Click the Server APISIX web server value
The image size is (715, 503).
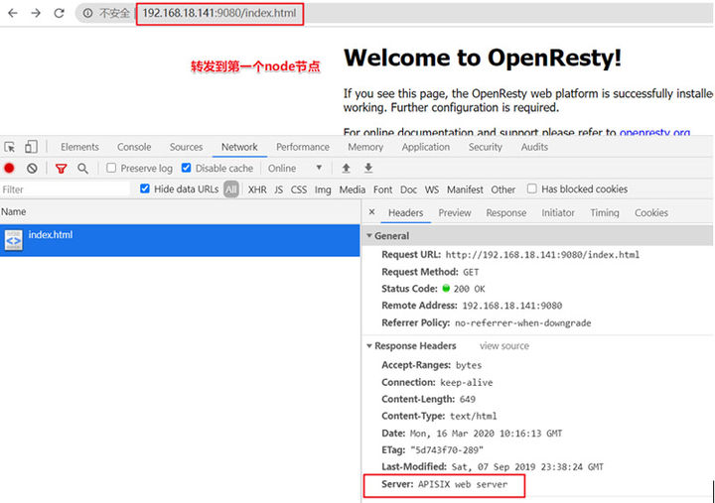463,484
